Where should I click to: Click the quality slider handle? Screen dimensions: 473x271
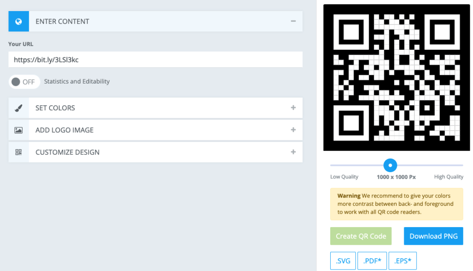click(x=390, y=165)
